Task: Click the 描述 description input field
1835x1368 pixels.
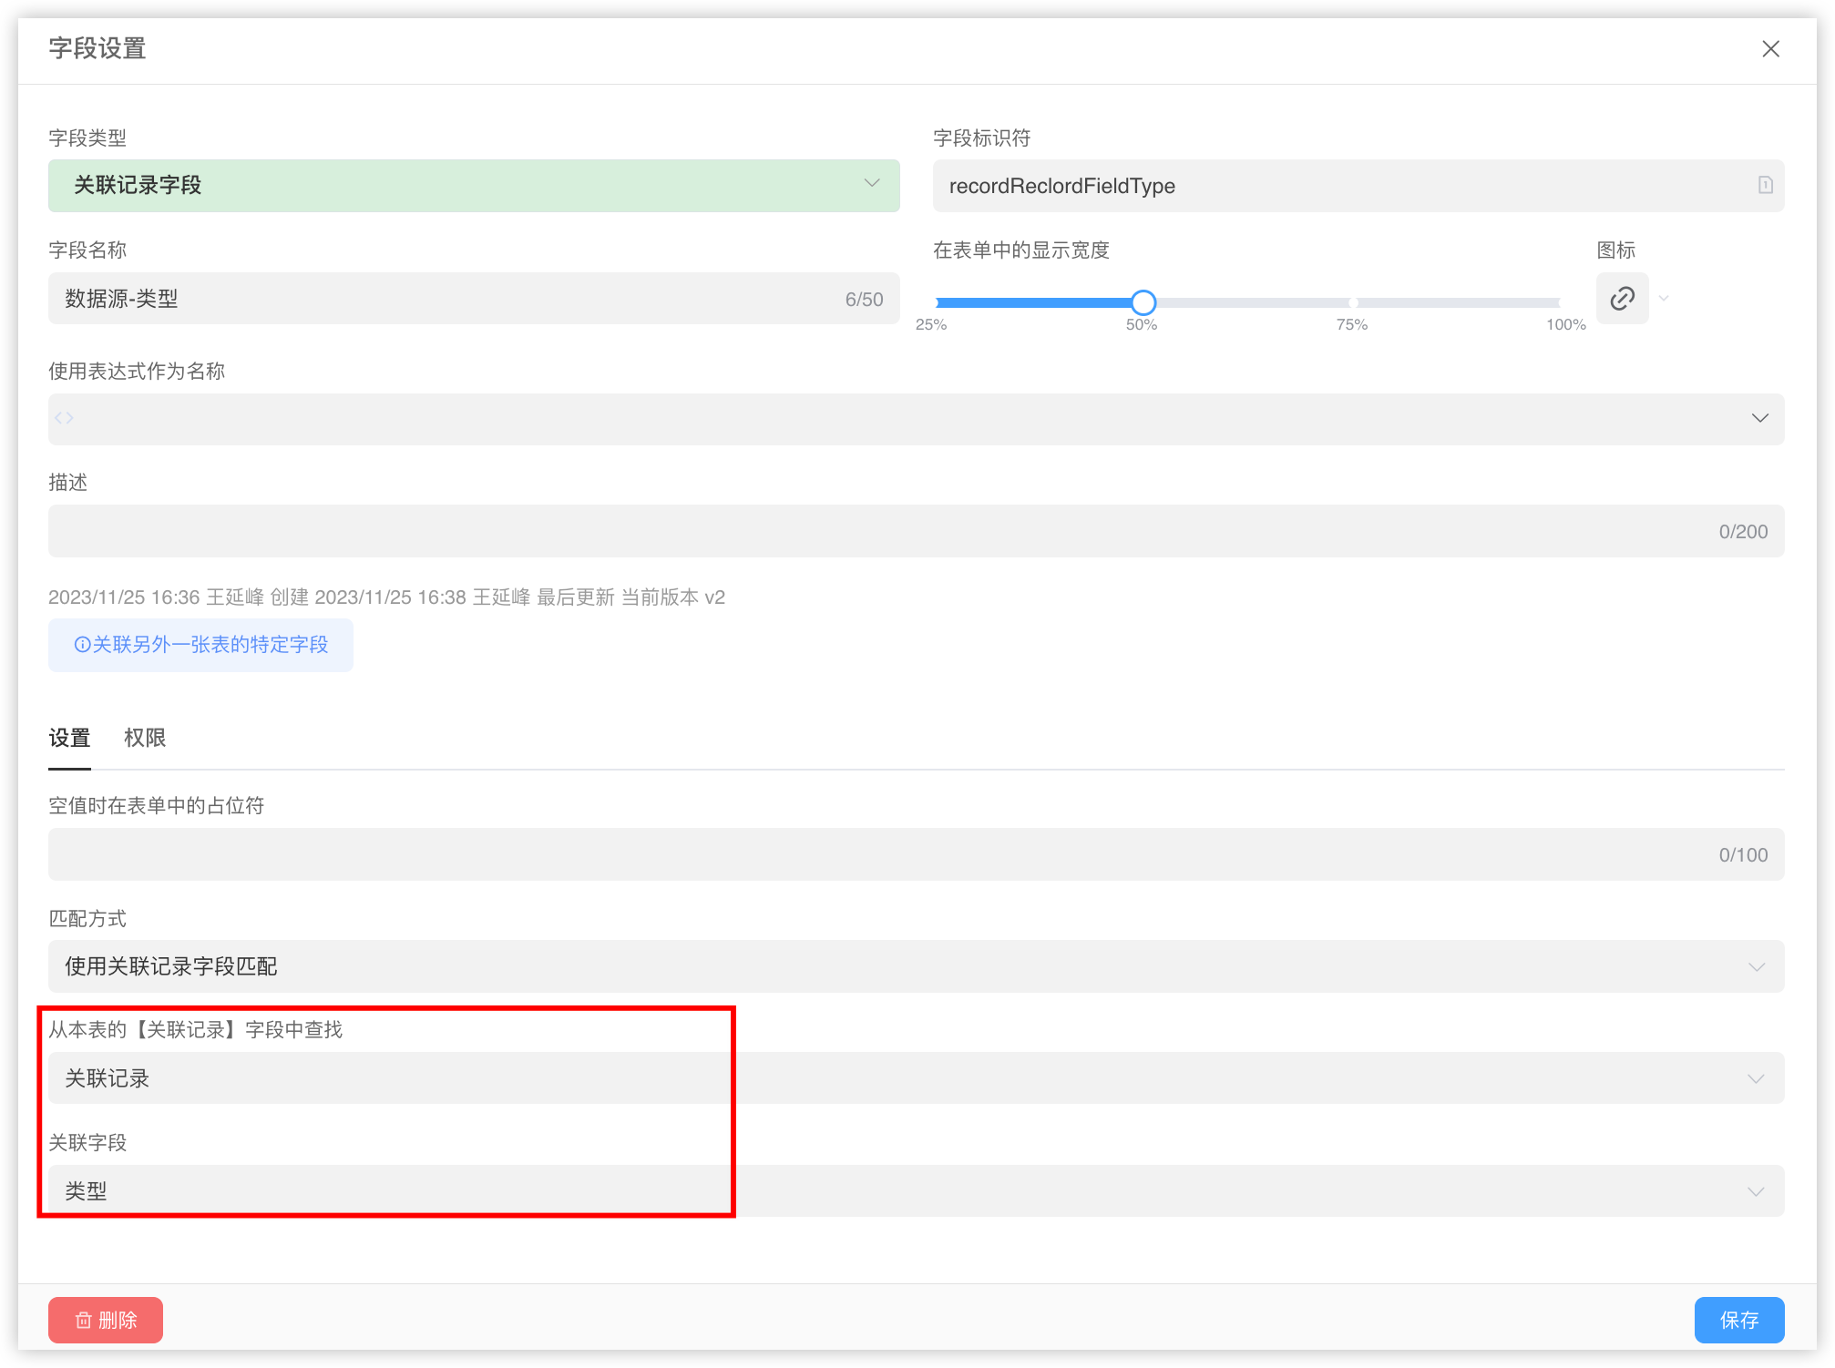Action: (875, 531)
